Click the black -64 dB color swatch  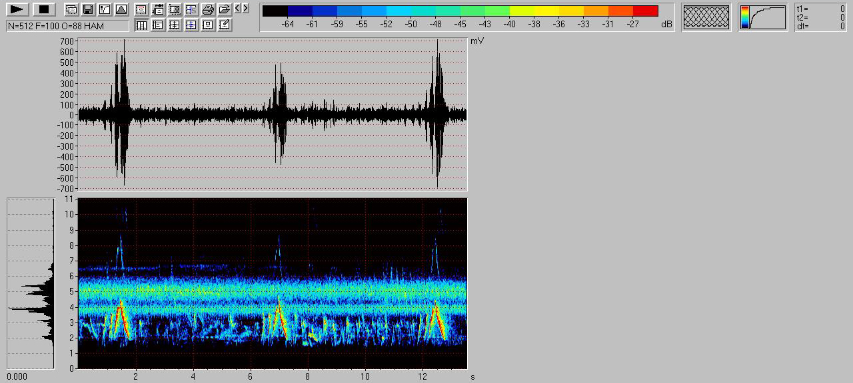275,11
